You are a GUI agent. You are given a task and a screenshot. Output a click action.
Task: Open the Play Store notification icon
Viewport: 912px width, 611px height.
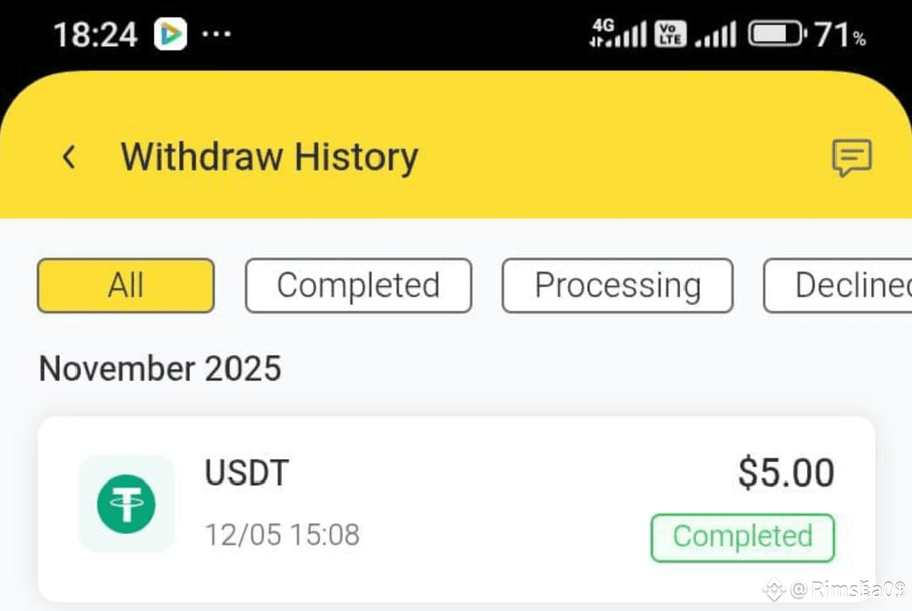[171, 34]
